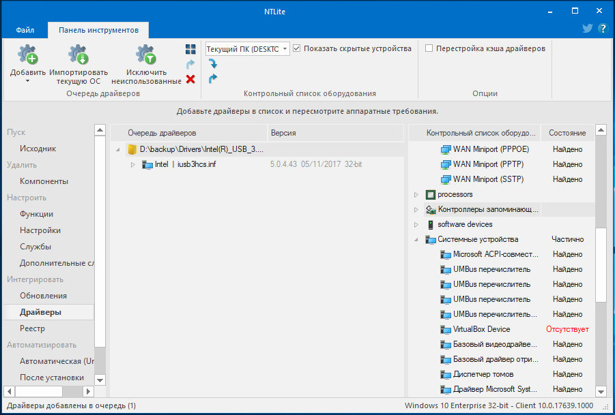
Task: Click the Диспетчер томов device icon
Action: (446, 374)
